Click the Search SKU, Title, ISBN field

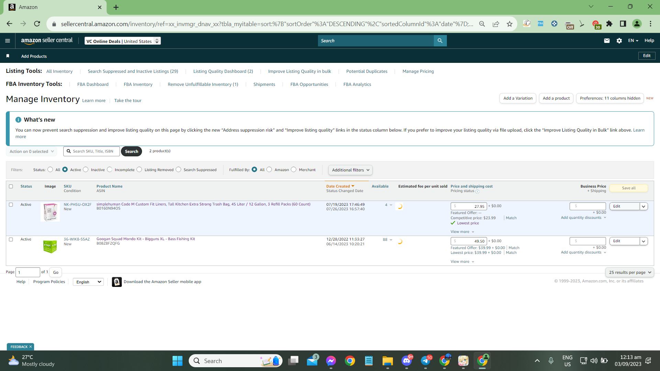click(91, 151)
